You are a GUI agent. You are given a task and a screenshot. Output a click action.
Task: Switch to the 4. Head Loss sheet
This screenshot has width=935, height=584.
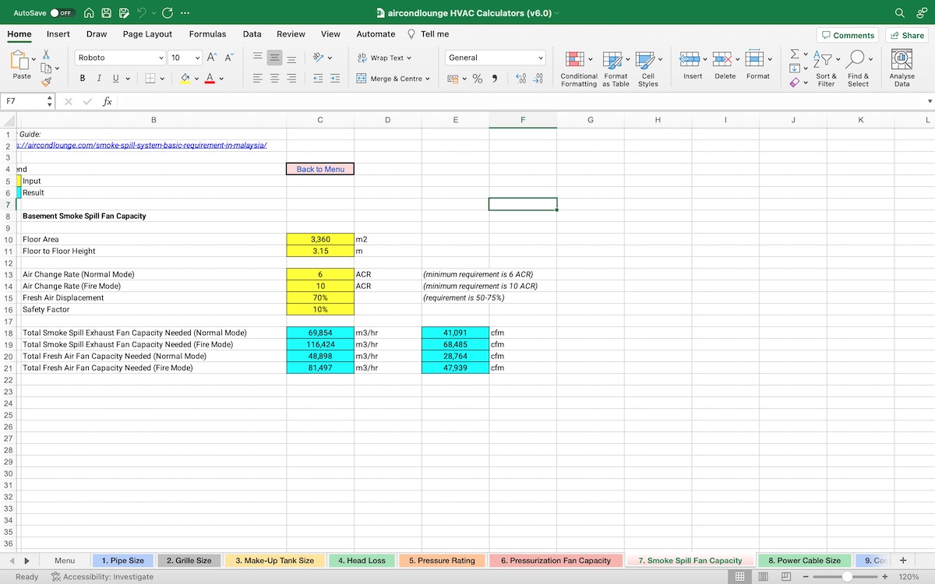[x=361, y=561]
